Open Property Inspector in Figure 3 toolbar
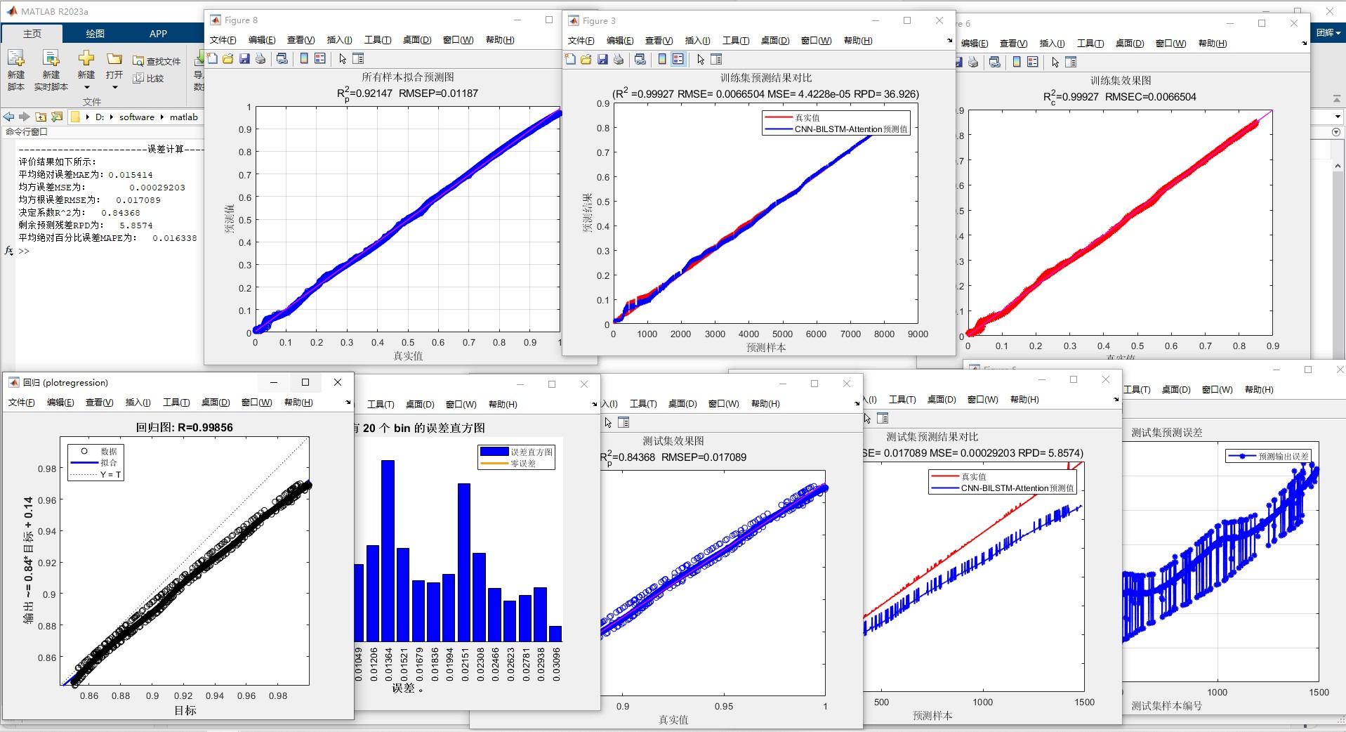1346x732 pixels. (716, 59)
